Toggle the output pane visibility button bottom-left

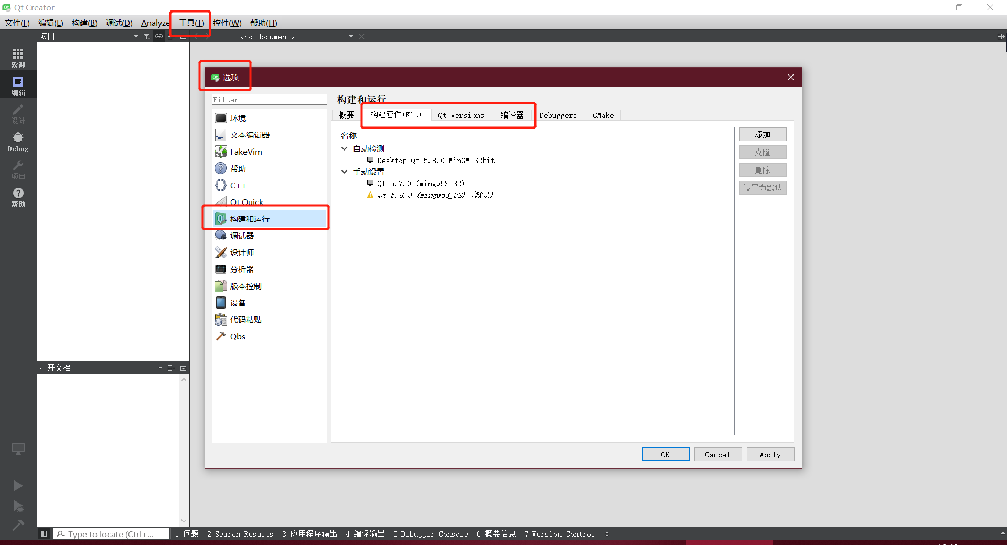(x=44, y=533)
